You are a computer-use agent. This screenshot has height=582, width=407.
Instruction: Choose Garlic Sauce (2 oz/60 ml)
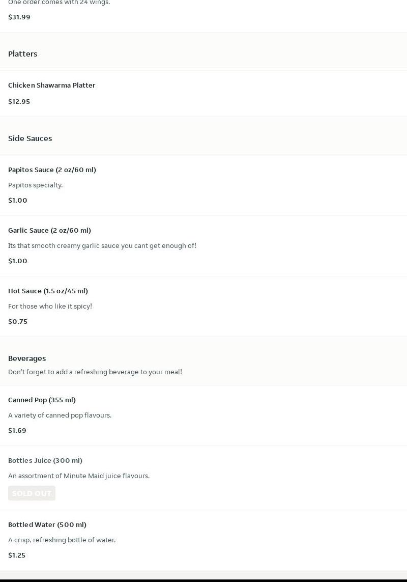(x=49, y=230)
